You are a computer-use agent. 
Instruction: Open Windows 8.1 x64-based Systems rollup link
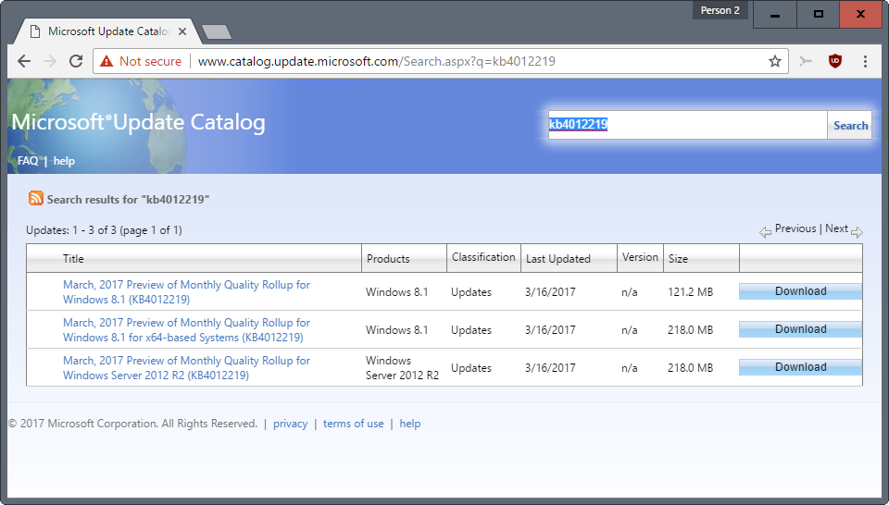186,330
